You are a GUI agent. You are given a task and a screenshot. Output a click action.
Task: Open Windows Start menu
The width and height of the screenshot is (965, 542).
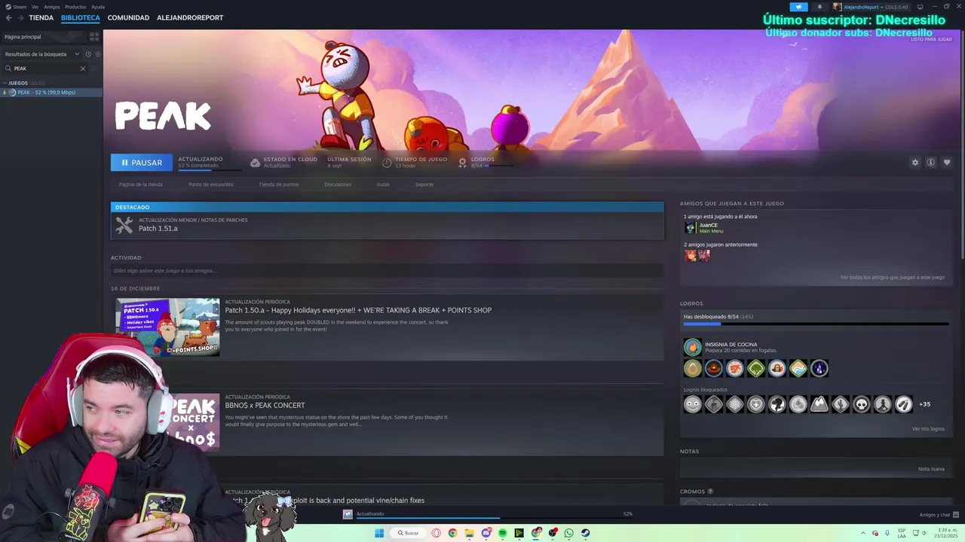point(379,533)
